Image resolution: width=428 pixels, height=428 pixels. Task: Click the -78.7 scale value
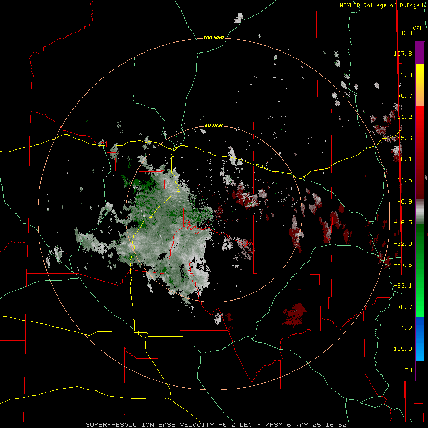pos(403,307)
